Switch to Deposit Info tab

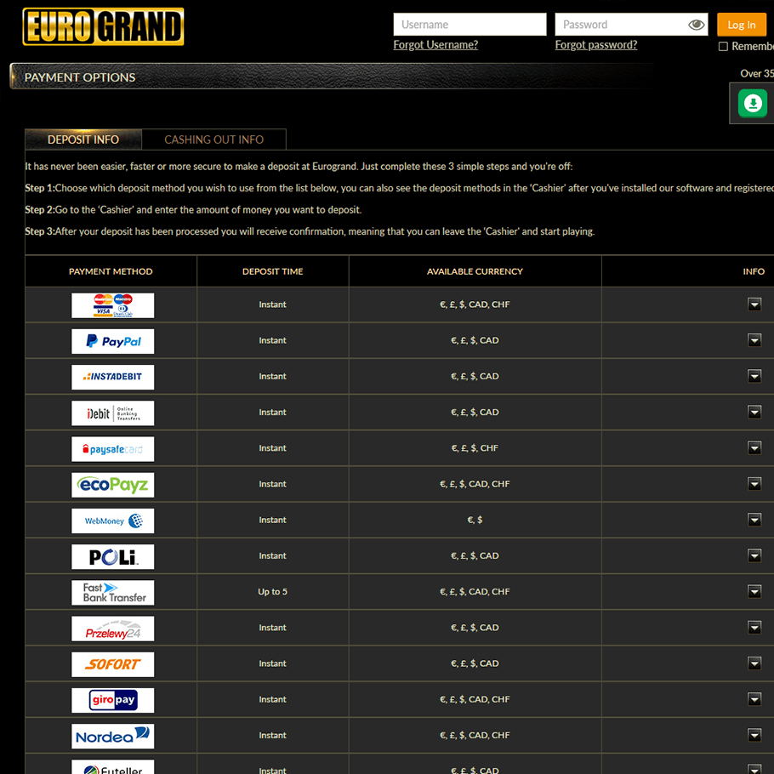83,139
